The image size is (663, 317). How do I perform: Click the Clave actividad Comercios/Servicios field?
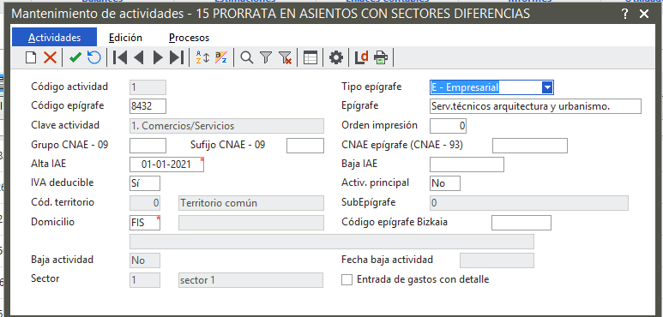226,126
